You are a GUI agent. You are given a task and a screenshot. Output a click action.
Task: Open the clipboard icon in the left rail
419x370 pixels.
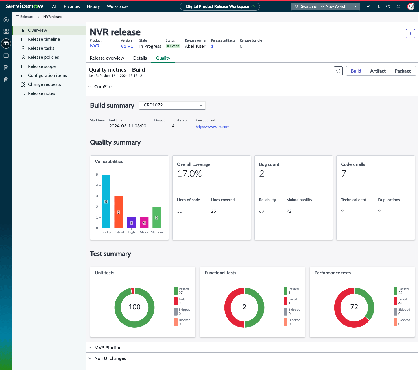(x=6, y=80)
